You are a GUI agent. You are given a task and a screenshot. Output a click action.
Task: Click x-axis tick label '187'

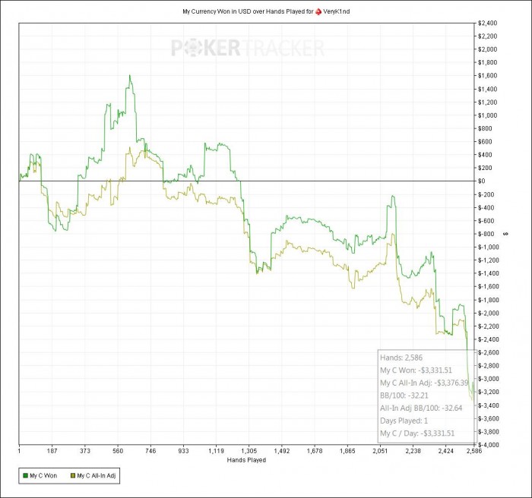(x=52, y=451)
